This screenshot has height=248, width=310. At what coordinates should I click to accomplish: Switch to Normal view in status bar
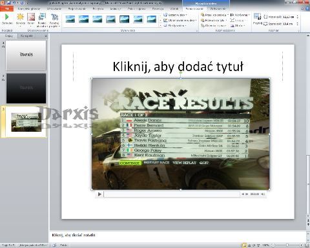click(x=244, y=245)
